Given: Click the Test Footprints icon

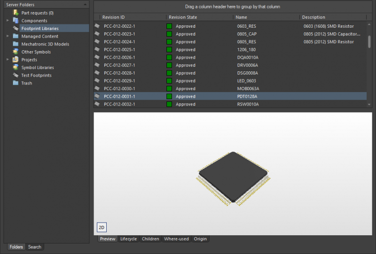Looking at the screenshot, I should click(16, 75).
